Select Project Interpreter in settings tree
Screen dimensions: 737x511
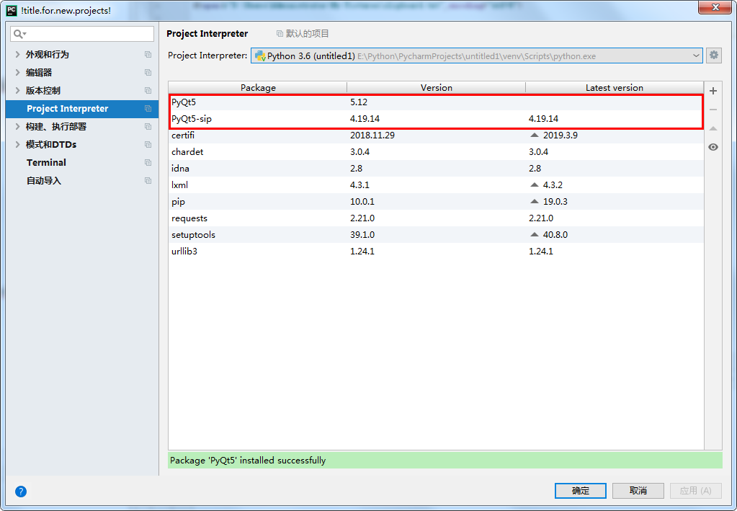coord(82,109)
